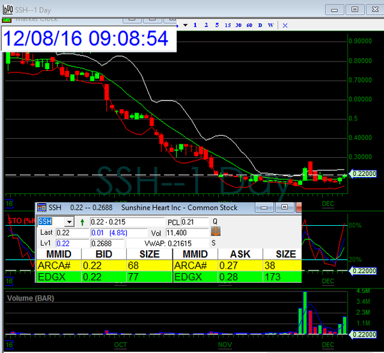Switch chart to 15-minute interval
This screenshot has width=384, height=353.
pos(228,25)
